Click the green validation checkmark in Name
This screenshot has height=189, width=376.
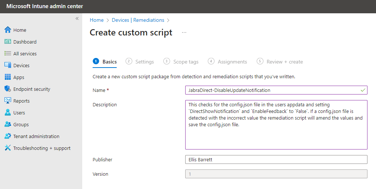click(363, 90)
